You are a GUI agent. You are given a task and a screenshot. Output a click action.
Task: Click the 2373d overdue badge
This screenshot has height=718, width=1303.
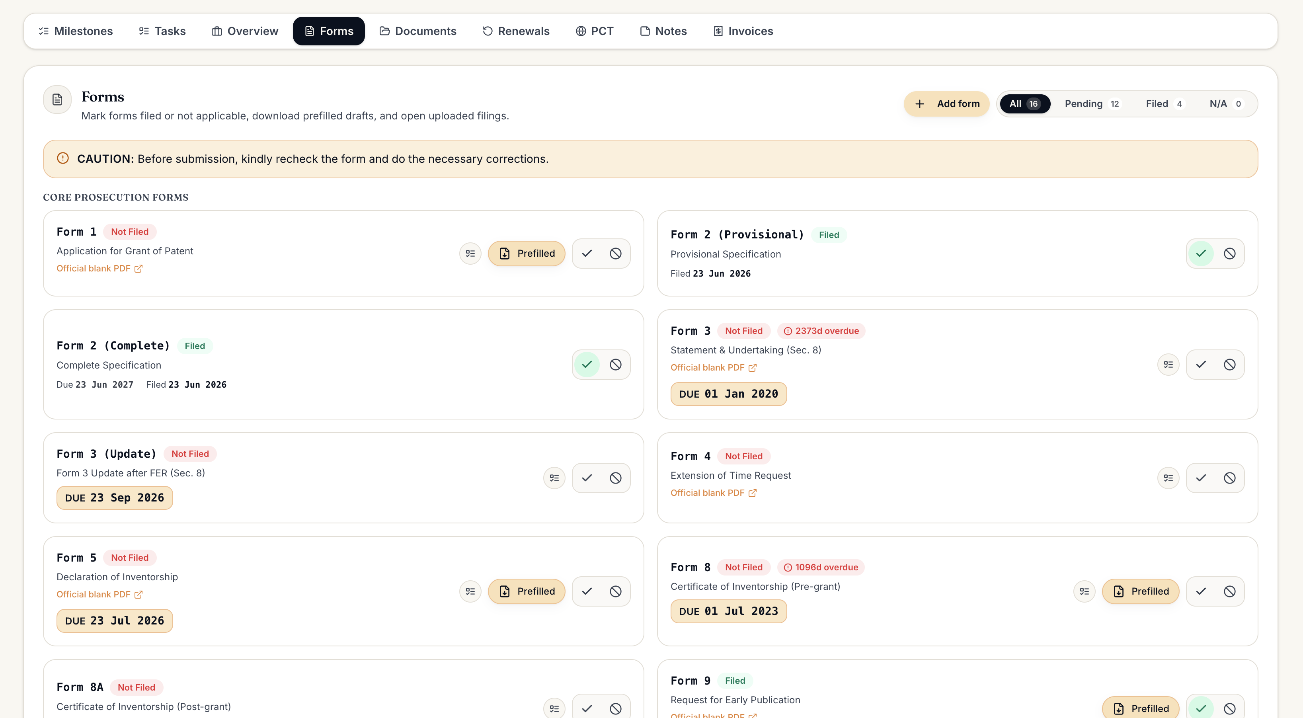coord(821,331)
